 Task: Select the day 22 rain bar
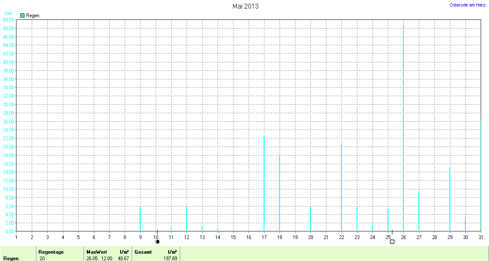click(x=341, y=187)
